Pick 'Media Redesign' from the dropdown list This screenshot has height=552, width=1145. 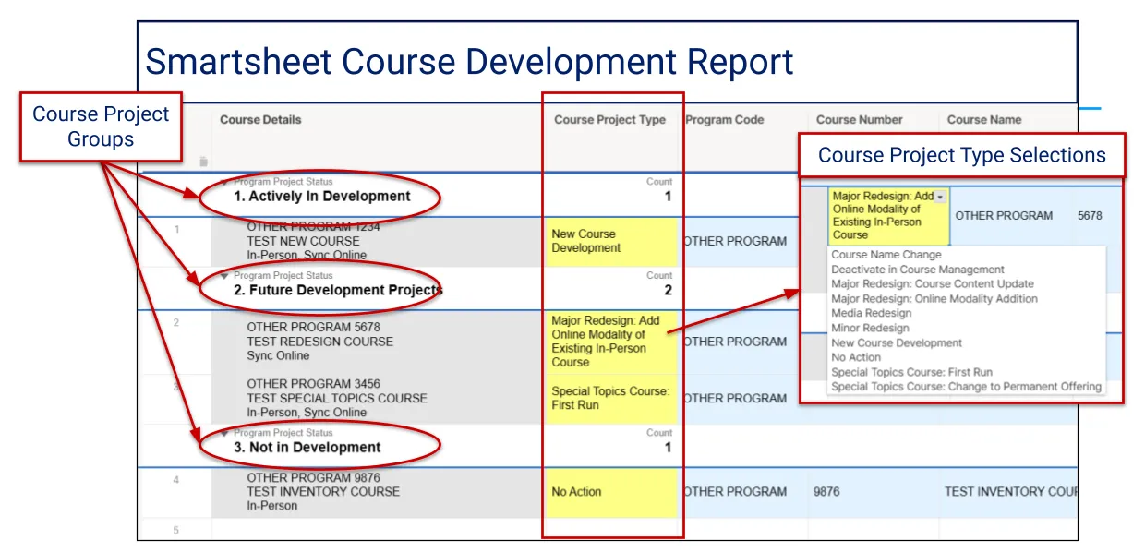(872, 314)
